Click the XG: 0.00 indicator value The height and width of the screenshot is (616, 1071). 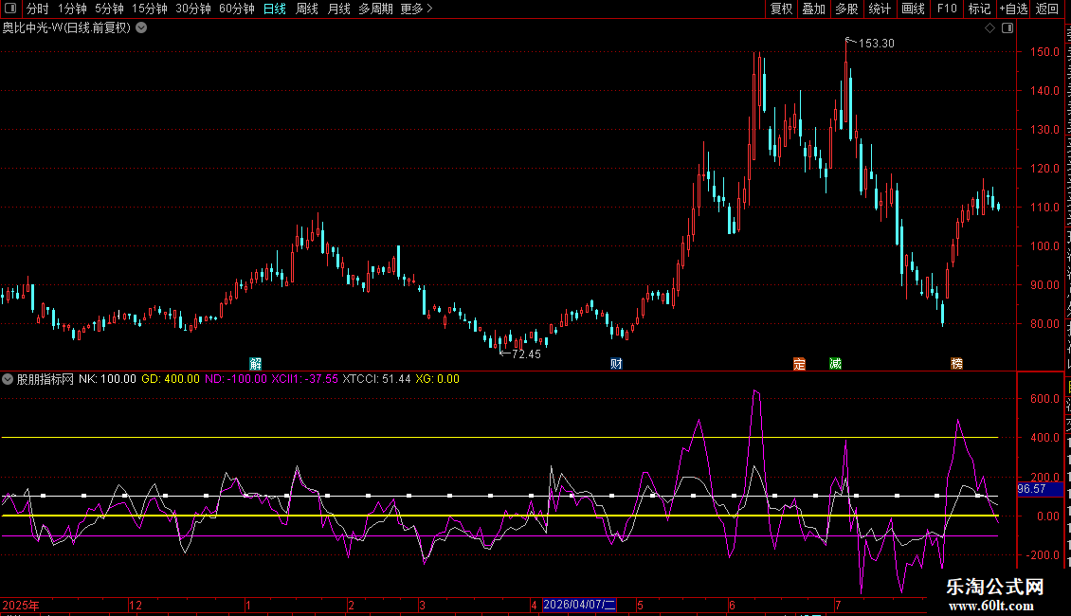(437, 379)
